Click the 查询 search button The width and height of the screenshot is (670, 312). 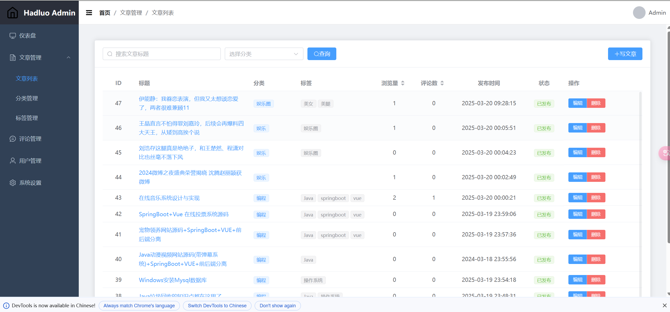pos(322,54)
